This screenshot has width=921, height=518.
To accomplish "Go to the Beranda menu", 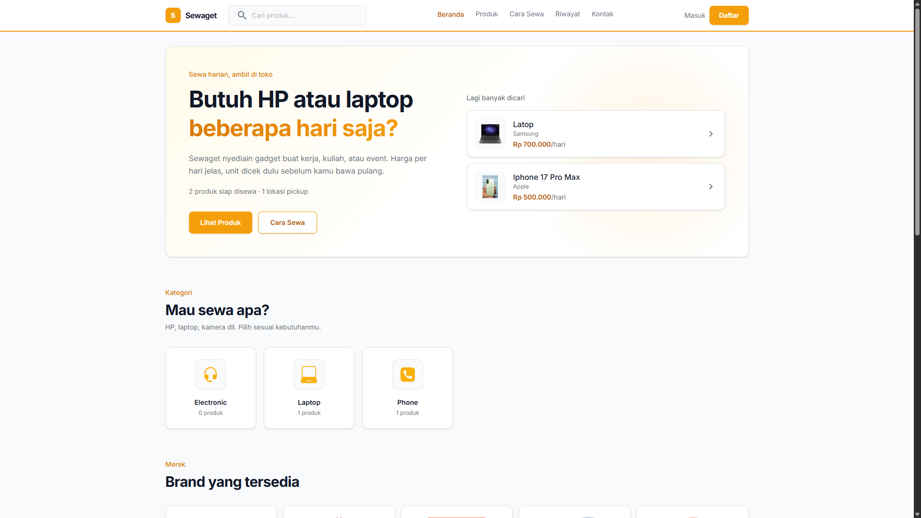I will coord(450,14).
